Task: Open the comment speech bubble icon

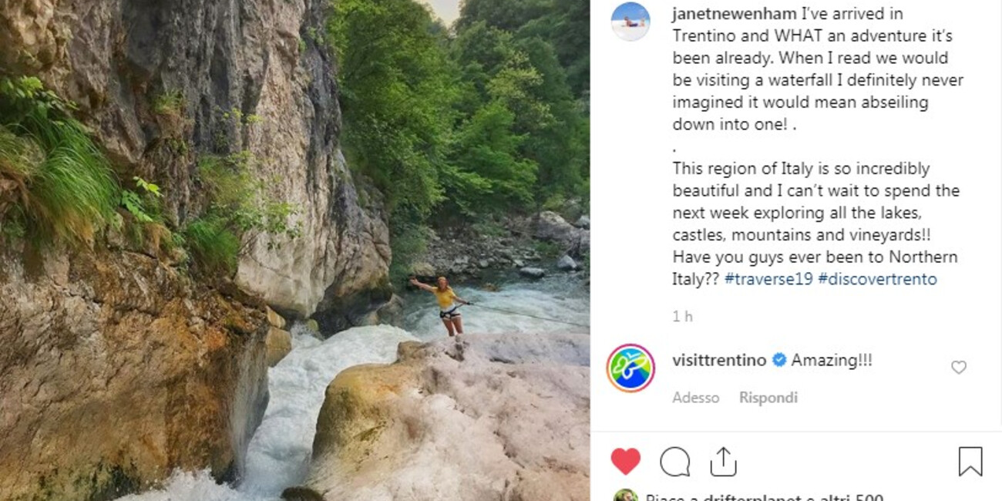Action: 675,461
